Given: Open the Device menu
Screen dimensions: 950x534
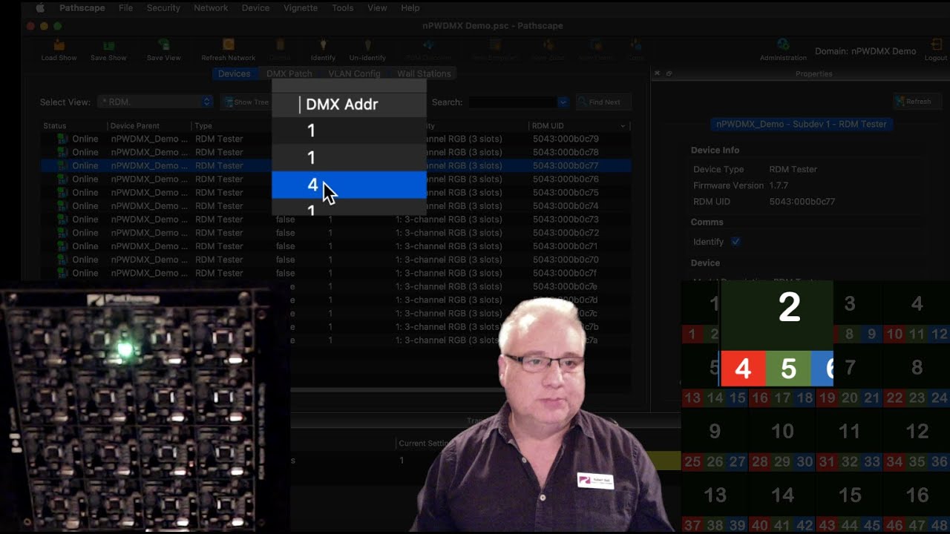Looking at the screenshot, I should coord(255,7).
